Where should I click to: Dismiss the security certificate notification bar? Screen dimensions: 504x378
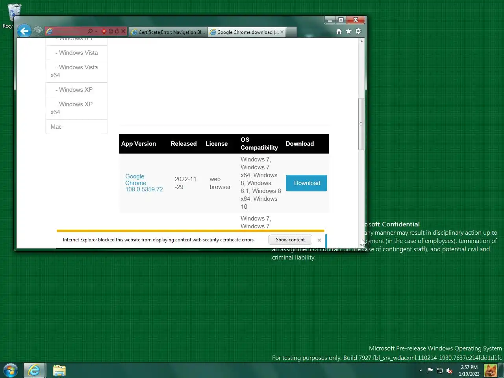click(x=319, y=240)
